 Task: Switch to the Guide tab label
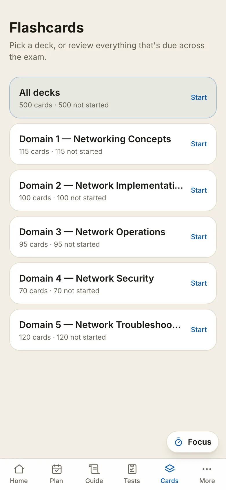[94, 481]
